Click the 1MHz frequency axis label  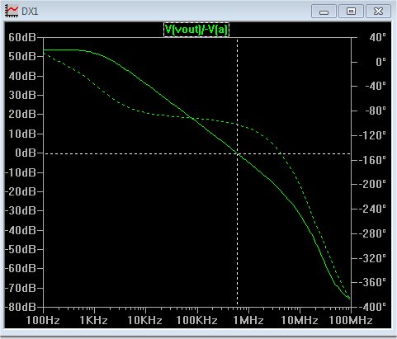[248, 320]
